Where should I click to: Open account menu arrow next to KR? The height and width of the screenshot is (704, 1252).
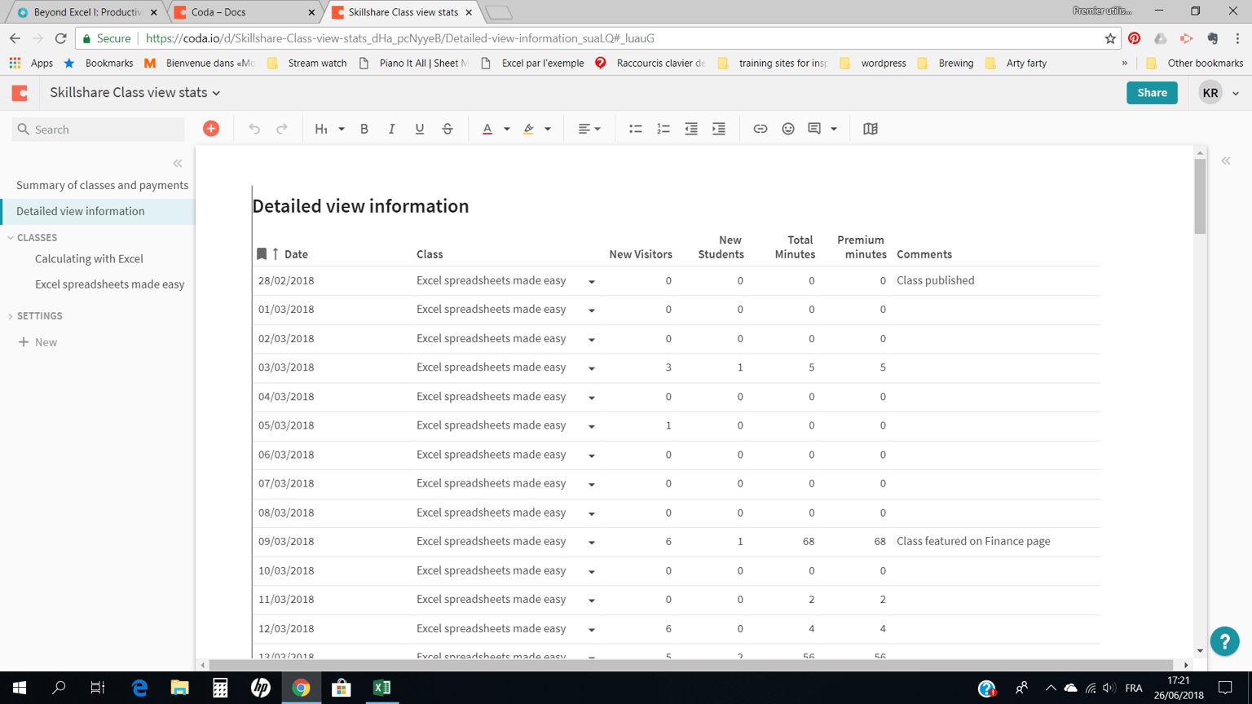click(x=1236, y=94)
